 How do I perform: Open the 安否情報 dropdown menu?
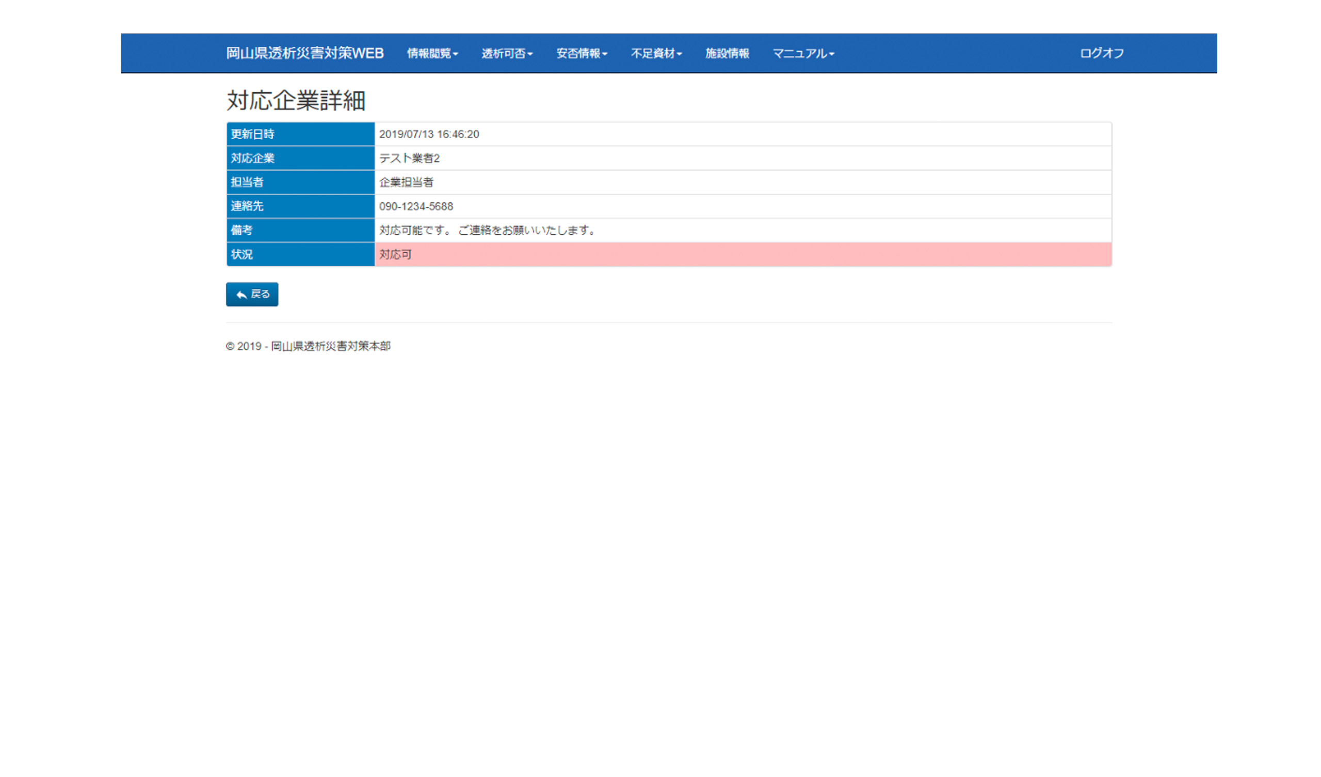pos(582,54)
